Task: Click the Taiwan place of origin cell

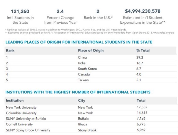Action: (83, 80)
